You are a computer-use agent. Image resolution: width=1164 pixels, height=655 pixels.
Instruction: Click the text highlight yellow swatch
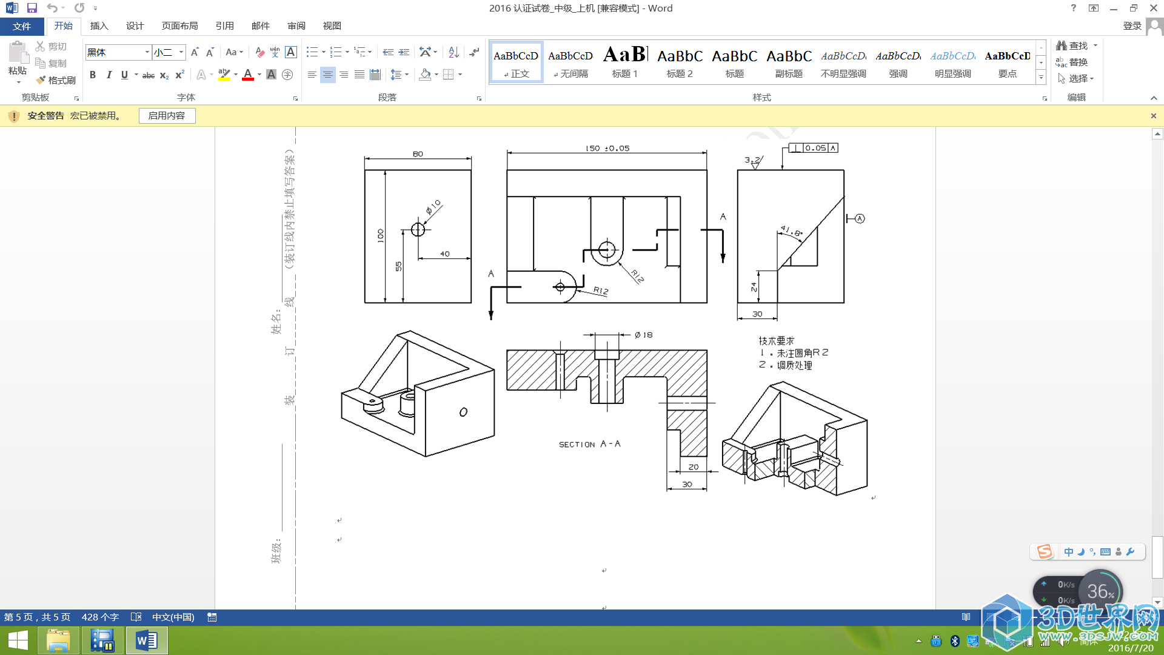[224, 75]
